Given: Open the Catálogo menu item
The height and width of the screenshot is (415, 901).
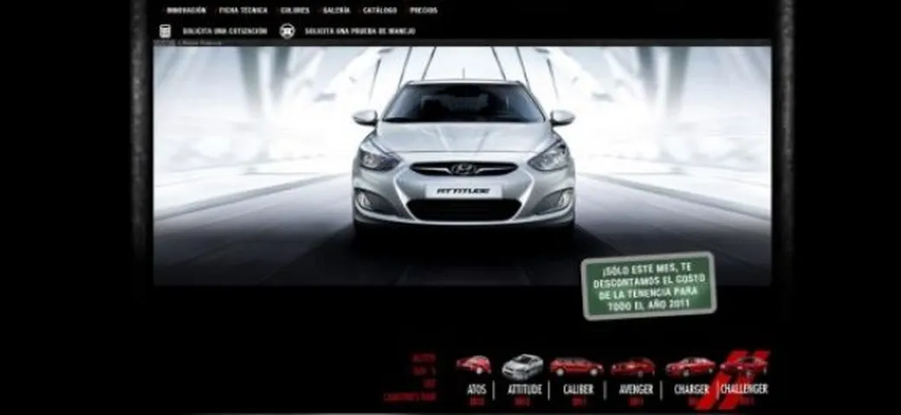Looking at the screenshot, I should 379,10.
